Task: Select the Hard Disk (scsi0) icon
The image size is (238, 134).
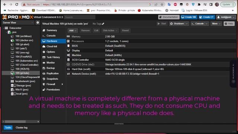Action: coord(68,69)
